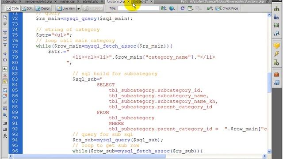Switch to index.php tab
The image size is (283, 159).
[10, 1]
